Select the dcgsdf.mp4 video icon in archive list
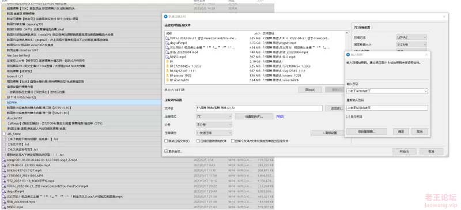Image resolution: width=461 pixels, height=210 pixels. point(168,43)
